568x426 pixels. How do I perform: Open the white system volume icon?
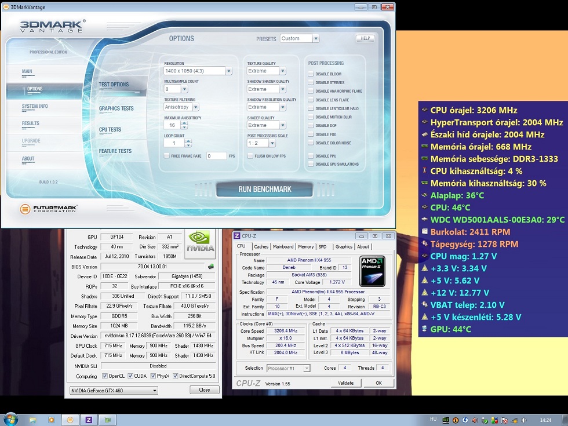click(524, 420)
